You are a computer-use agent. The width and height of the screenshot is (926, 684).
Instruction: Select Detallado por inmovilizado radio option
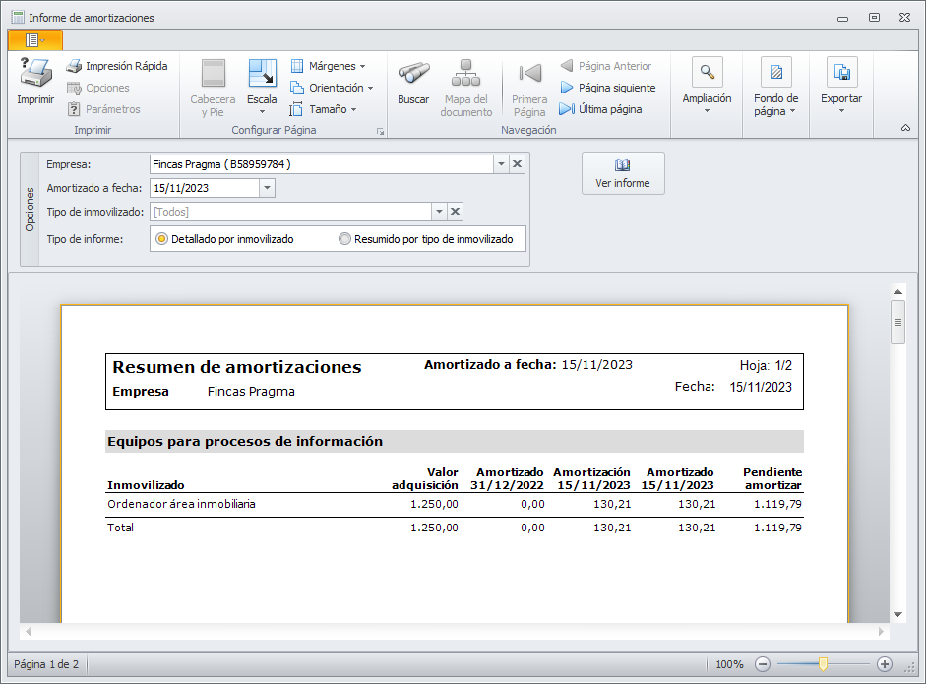coord(162,239)
